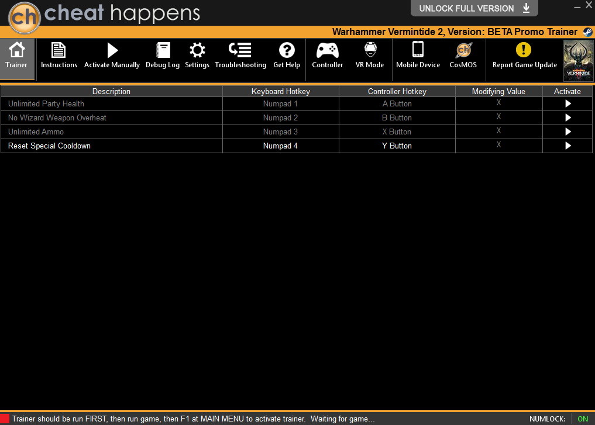Viewport: 595px width, 425px height.
Task: Open the Debug Log
Action: pos(163,56)
